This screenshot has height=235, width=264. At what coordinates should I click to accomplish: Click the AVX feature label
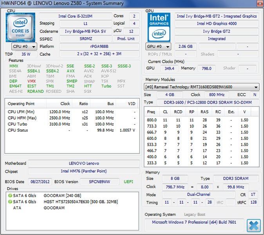[x=71, y=71]
